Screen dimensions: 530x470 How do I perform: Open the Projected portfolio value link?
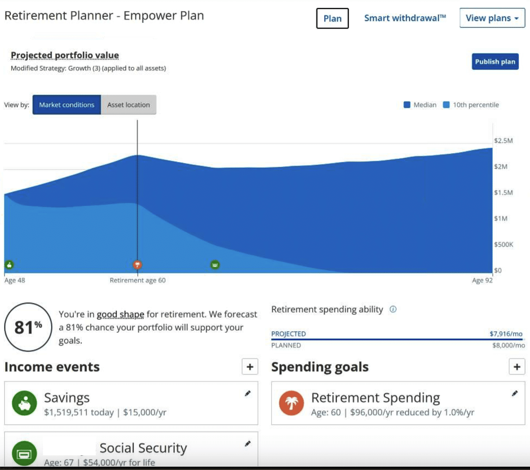coord(65,55)
